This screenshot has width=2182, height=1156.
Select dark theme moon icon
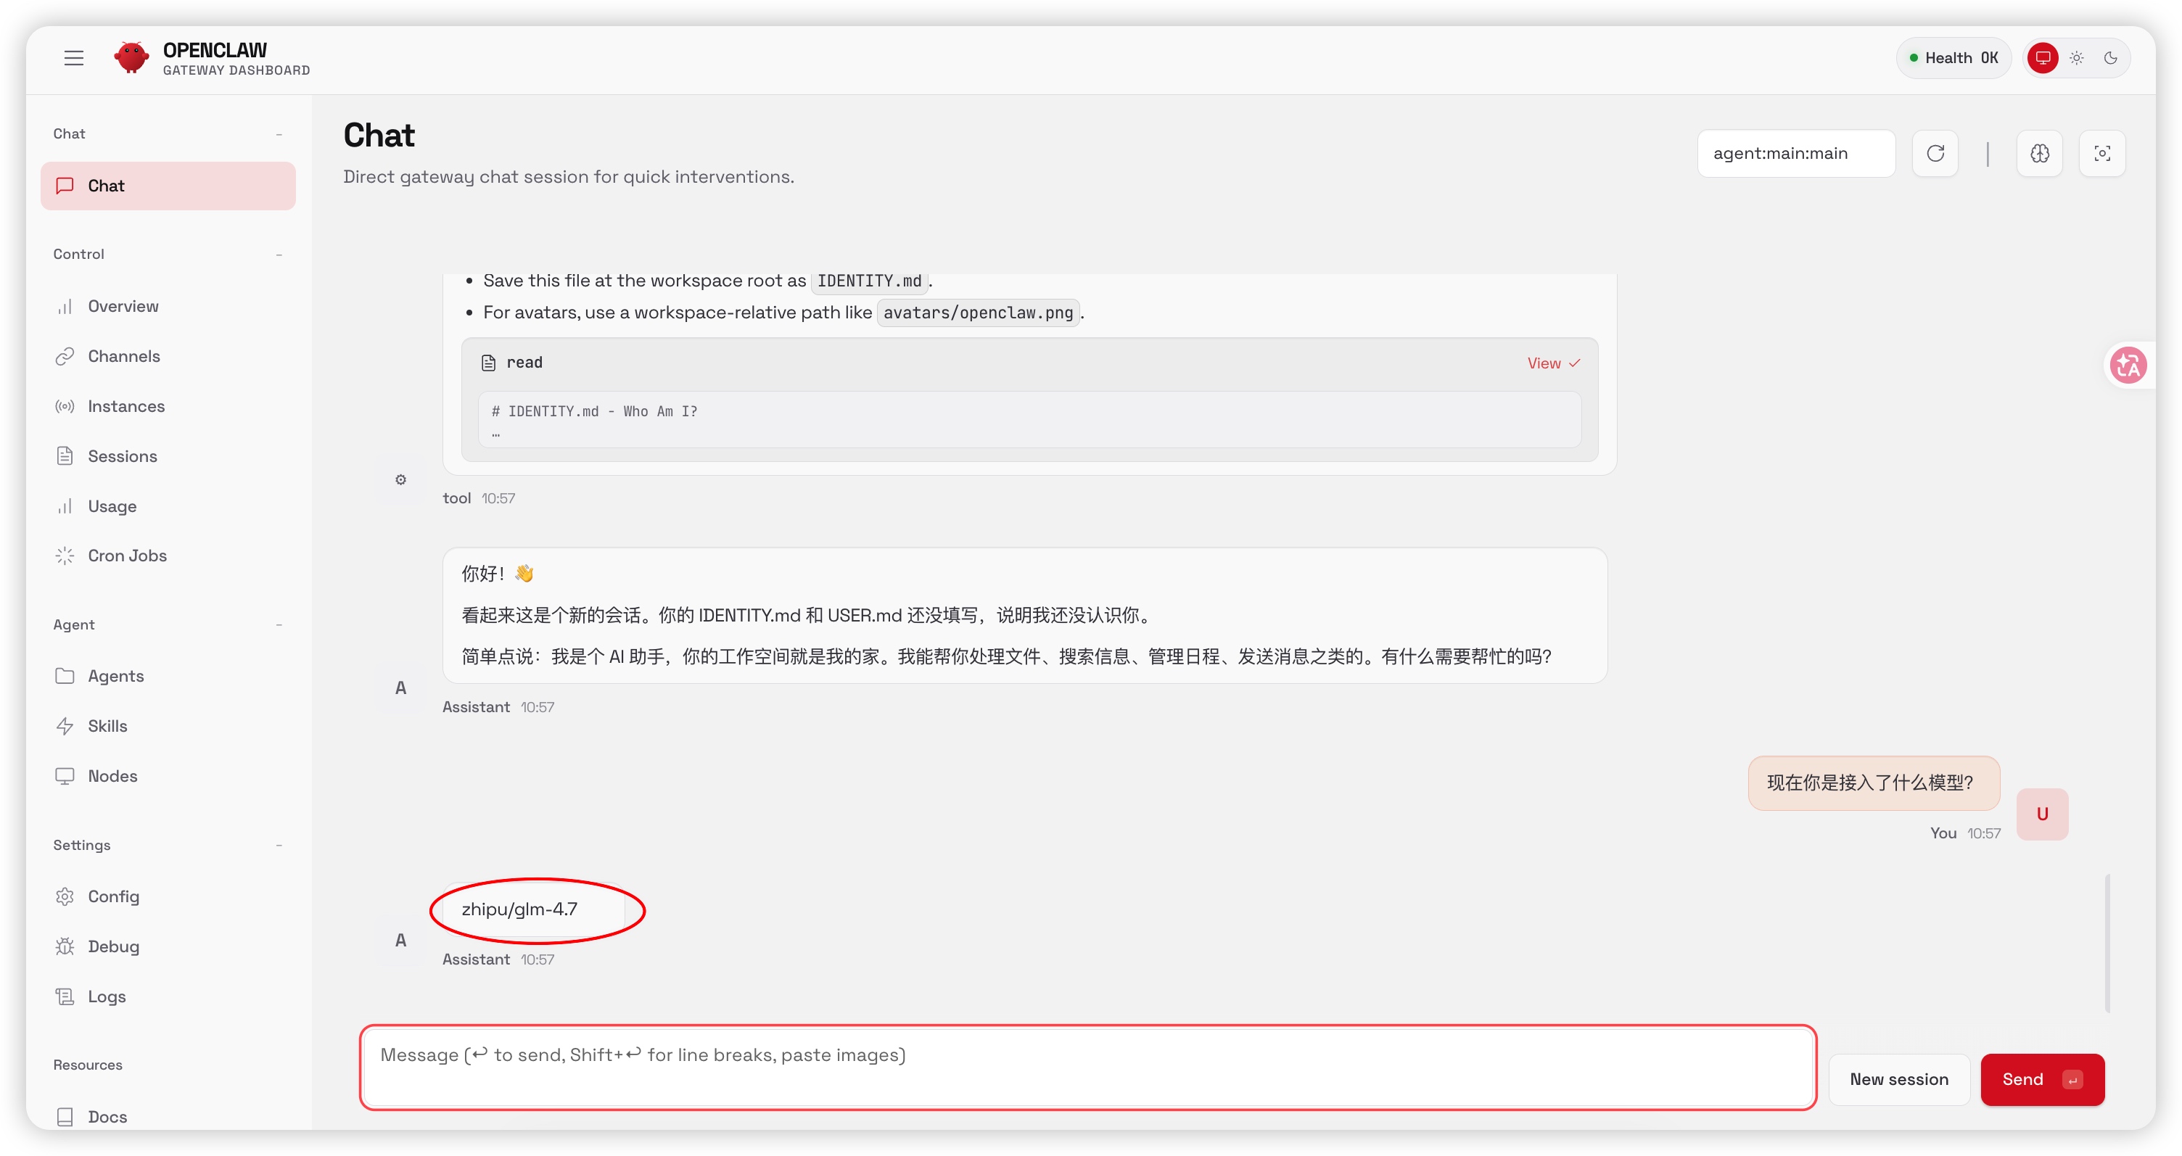[x=2110, y=57]
